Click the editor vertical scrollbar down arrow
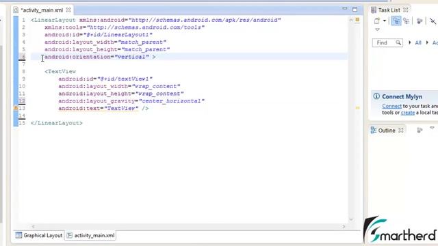This screenshot has height=246, width=438. (x=351, y=220)
